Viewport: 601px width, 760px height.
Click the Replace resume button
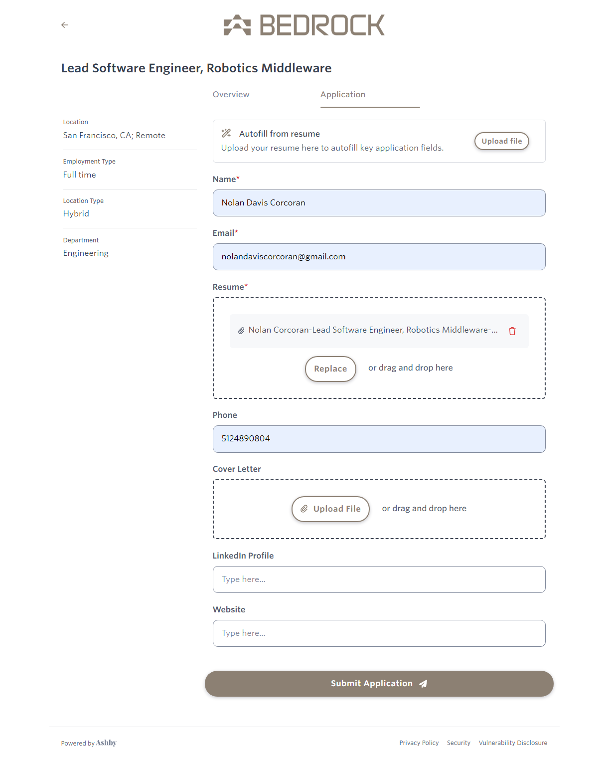tap(330, 369)
